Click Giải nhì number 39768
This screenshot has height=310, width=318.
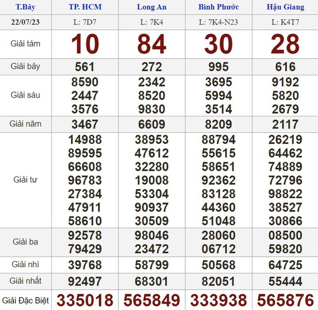pyautogui.click(x=85, y=265)
